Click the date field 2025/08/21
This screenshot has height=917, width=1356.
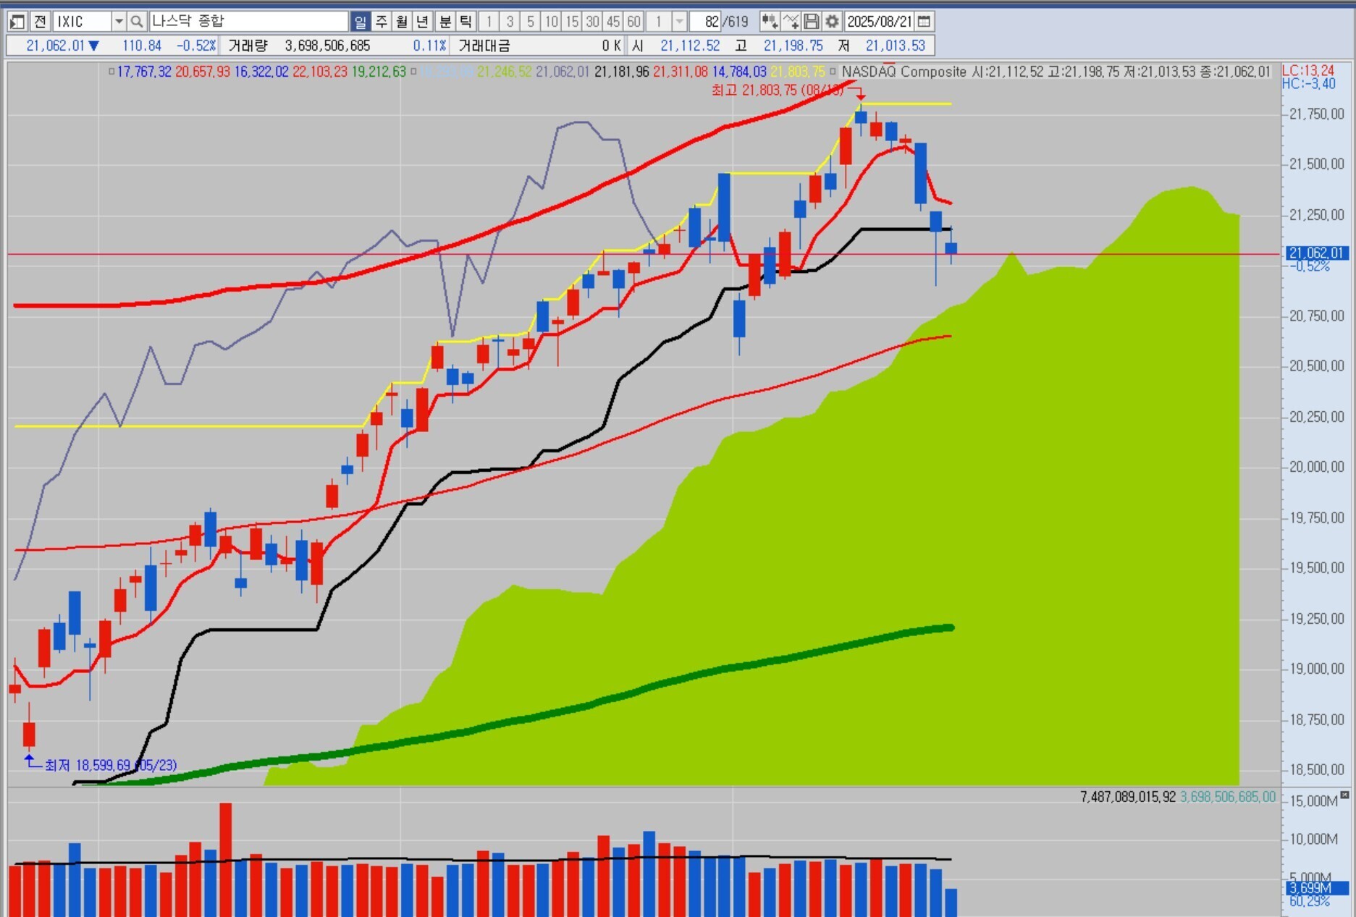tap(880, 22)
